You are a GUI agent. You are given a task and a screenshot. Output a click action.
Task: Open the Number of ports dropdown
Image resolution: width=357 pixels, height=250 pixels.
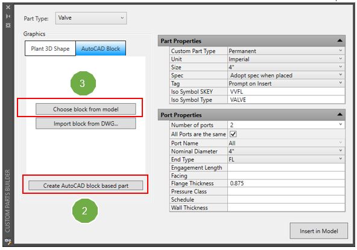point(286,124)
